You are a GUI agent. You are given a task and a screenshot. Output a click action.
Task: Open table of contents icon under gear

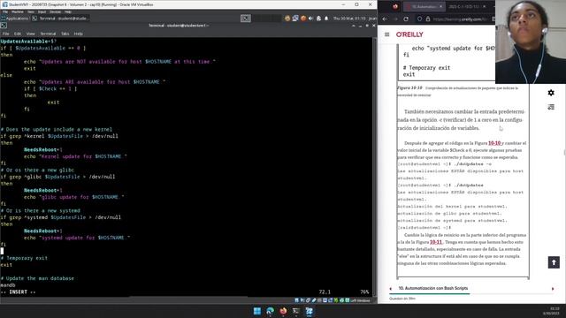coord(551,107)
